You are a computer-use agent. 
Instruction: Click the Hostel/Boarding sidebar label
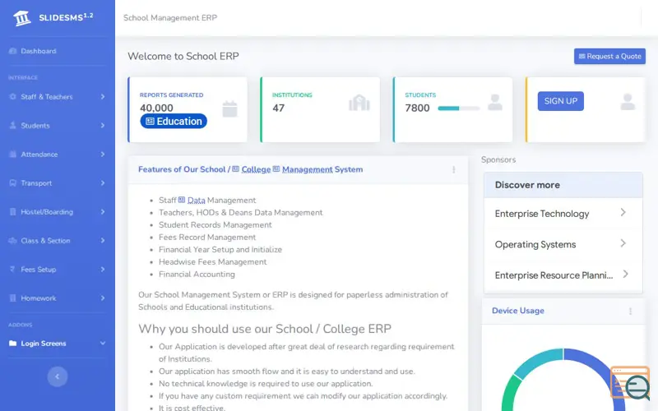(x=47, y=212)
